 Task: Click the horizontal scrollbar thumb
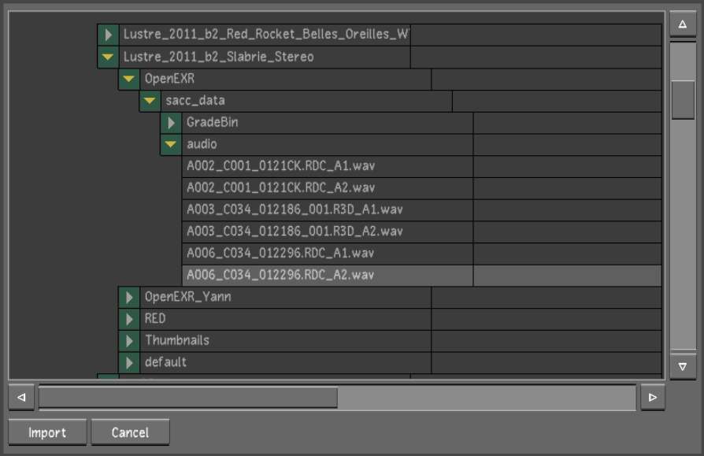coord(188,397)
